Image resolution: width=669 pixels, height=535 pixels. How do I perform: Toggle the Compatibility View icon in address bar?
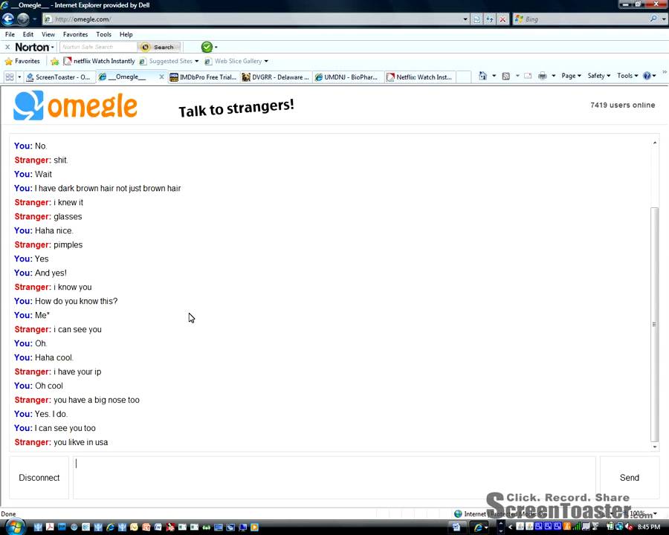pyautogui.click(x=476, y=19)
